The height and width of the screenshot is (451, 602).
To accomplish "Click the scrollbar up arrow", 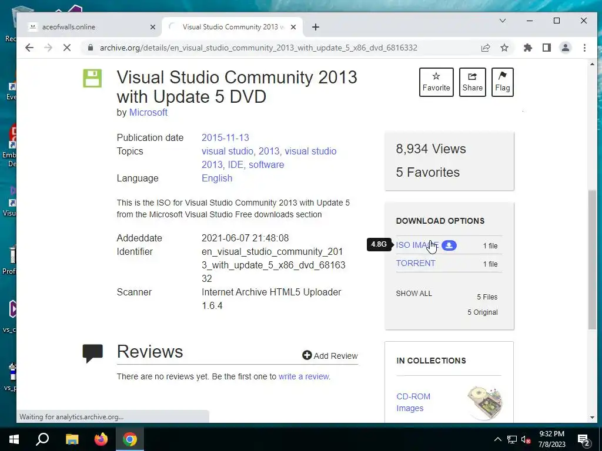I will tap(592, 64).
